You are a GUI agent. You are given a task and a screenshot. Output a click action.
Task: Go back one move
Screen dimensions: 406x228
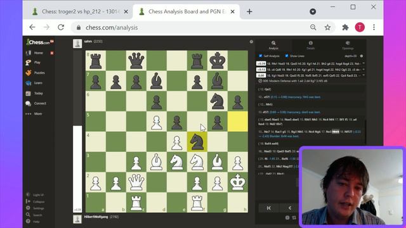point(290,208)
